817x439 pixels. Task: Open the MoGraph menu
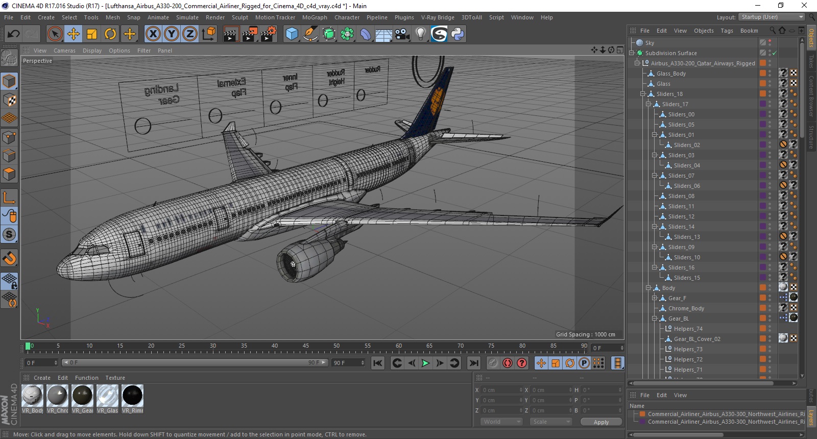coord(315,17)
